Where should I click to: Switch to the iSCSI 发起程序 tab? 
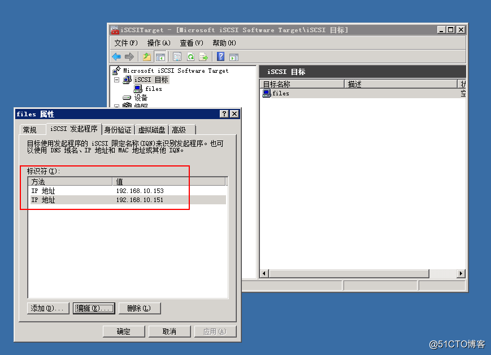[x=74, y=129]
